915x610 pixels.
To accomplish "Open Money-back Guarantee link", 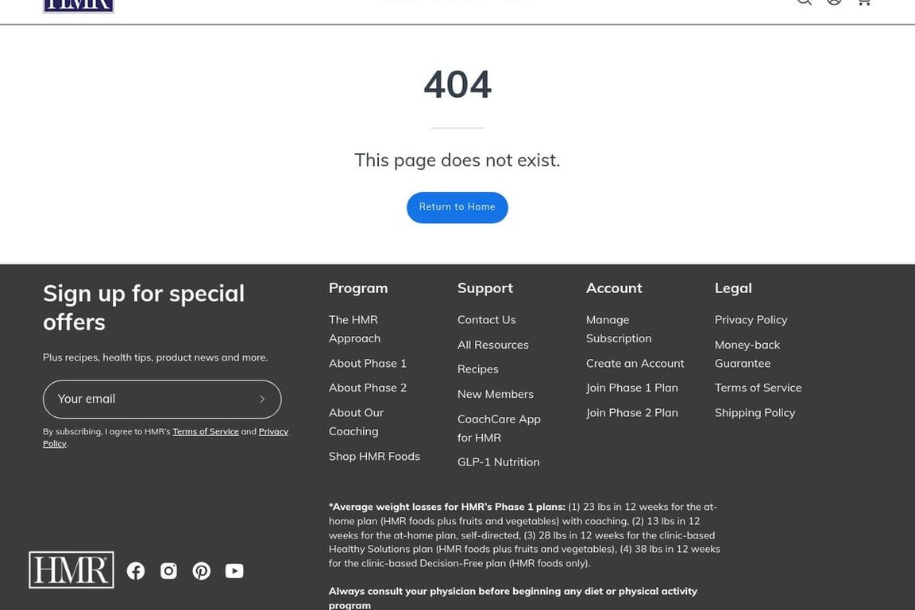I will coord(747,354).
